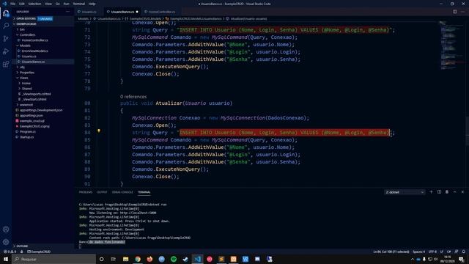Open the Help menu
Screen dimensions: 469x264
(x=92, y=4)
